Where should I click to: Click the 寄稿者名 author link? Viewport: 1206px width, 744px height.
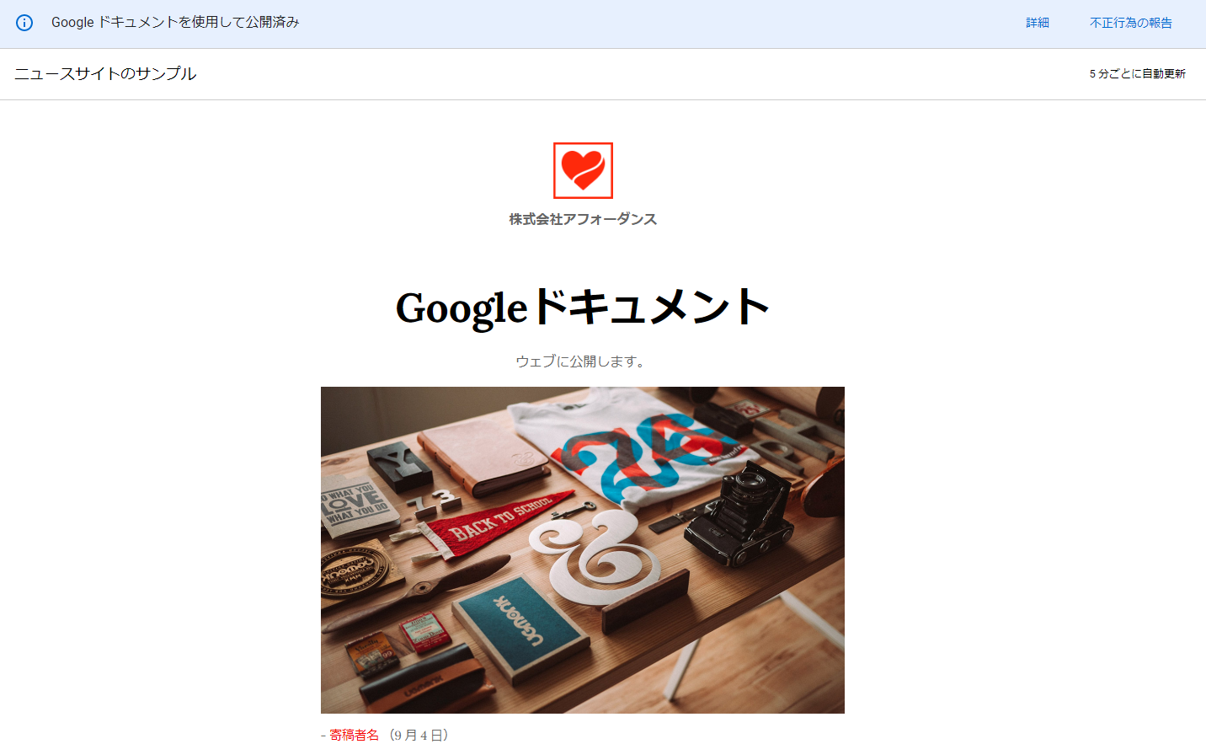(354, 735)
